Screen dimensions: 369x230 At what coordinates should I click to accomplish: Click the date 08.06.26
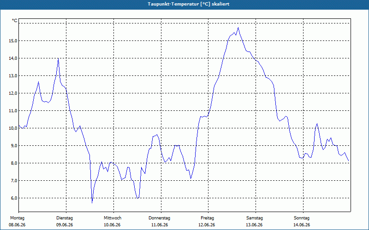point(17,225)
